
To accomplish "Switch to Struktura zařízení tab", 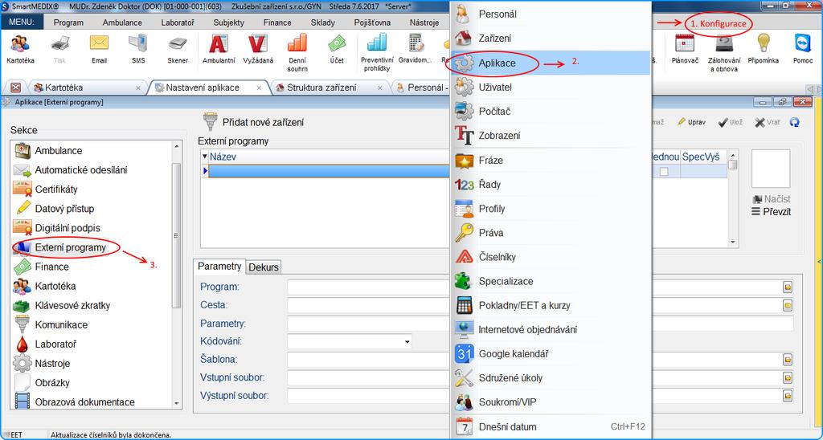I will coord(330,88).
